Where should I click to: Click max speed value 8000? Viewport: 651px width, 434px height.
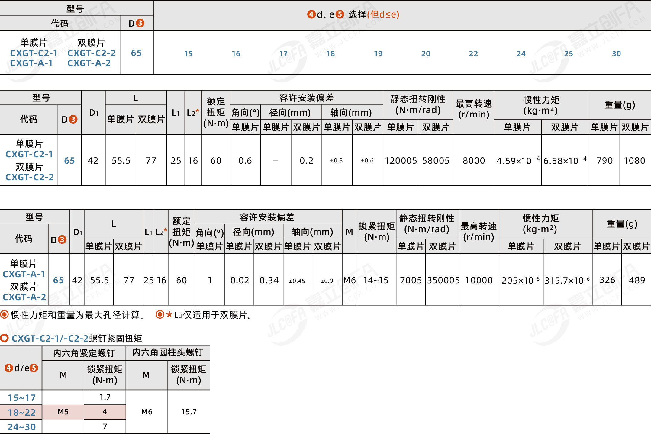point(474,161)
